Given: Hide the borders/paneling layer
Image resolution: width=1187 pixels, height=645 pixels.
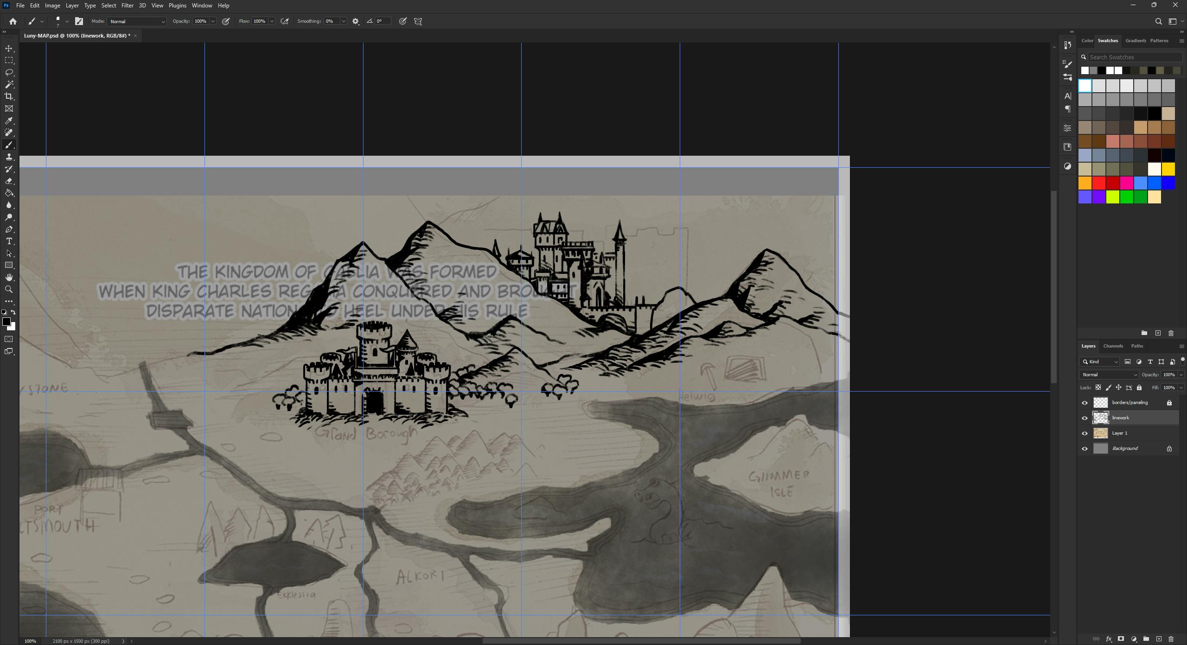Looking at the screenshot, I should click(x=1085, y=403).
